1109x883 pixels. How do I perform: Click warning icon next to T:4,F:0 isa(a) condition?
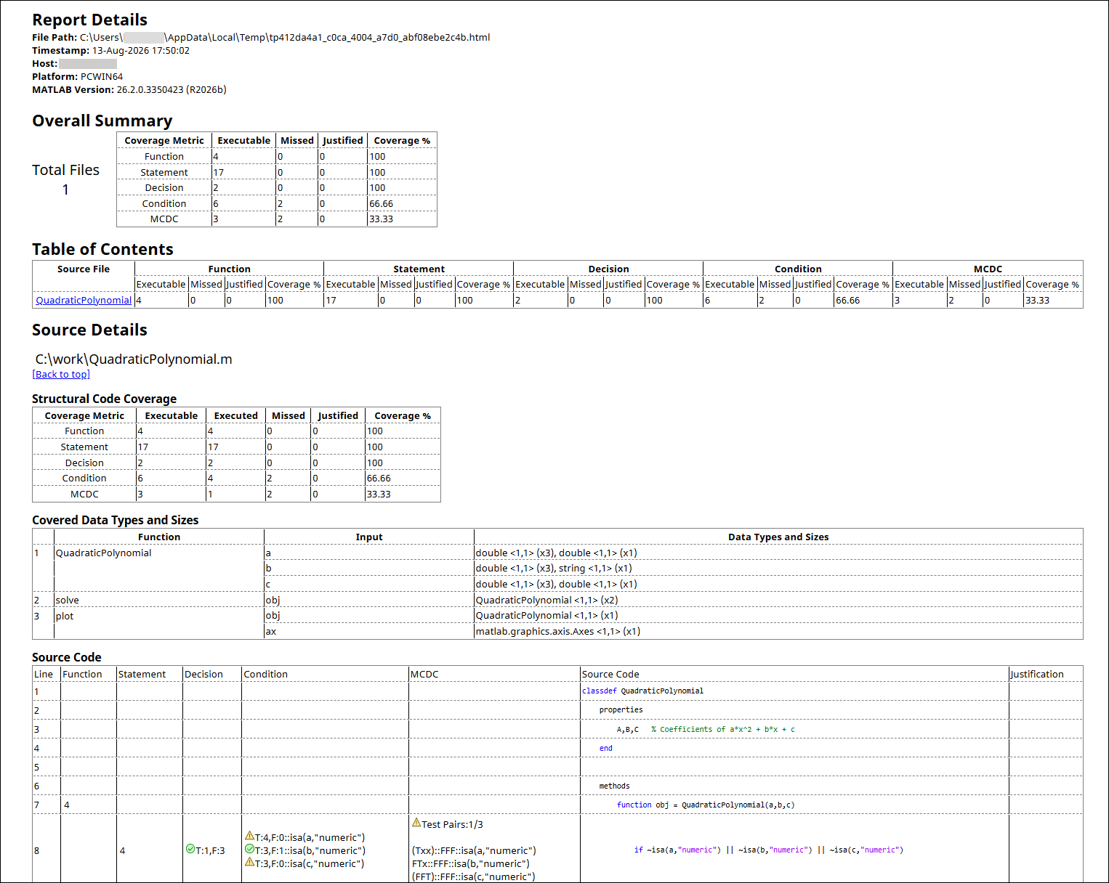249,836
